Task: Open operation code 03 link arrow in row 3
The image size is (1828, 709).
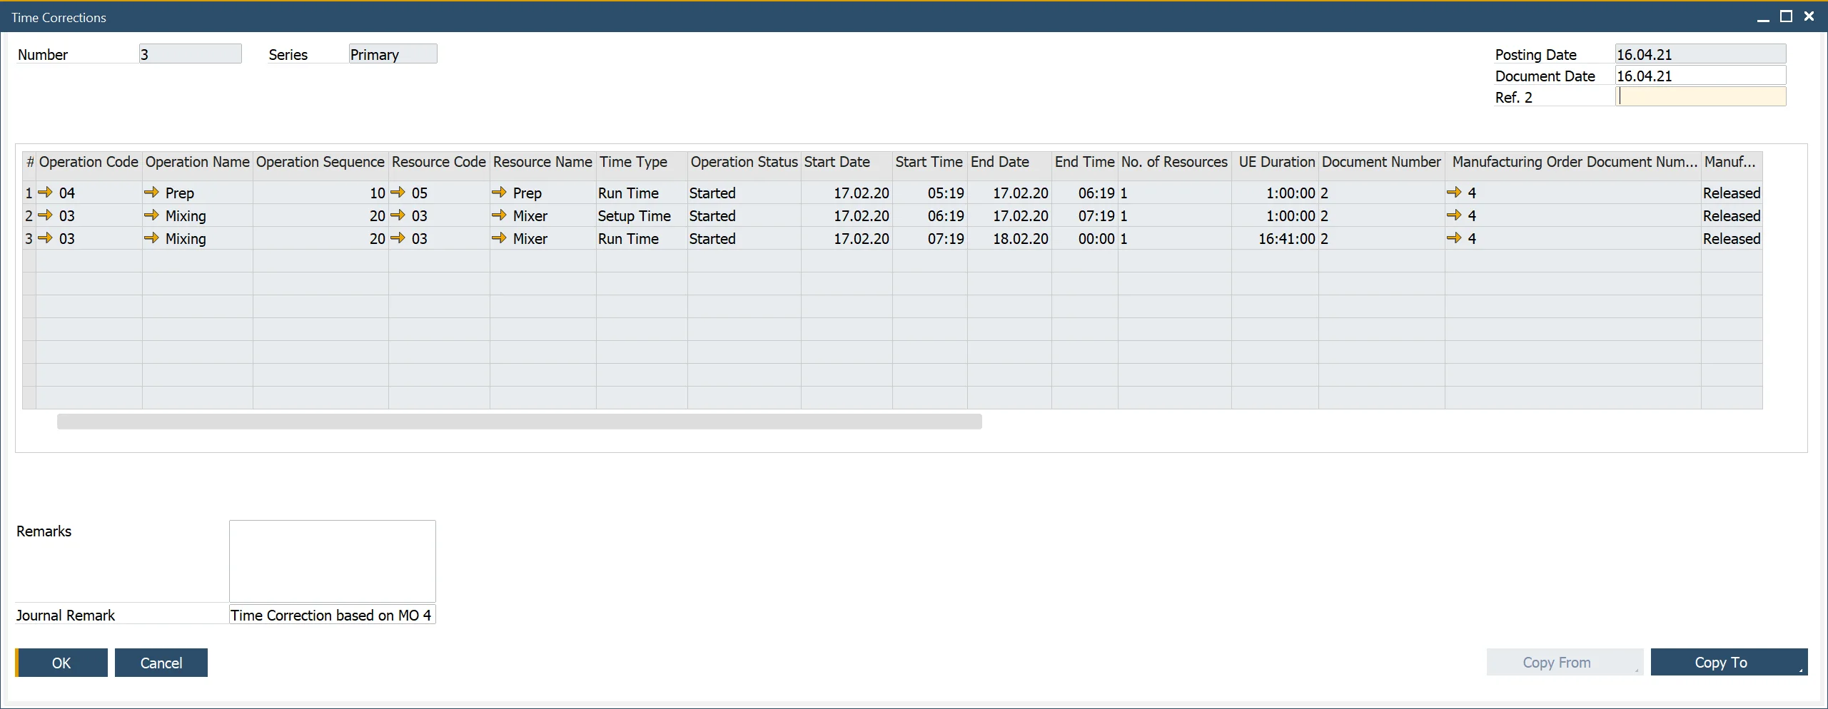Action: click(46, 238)
